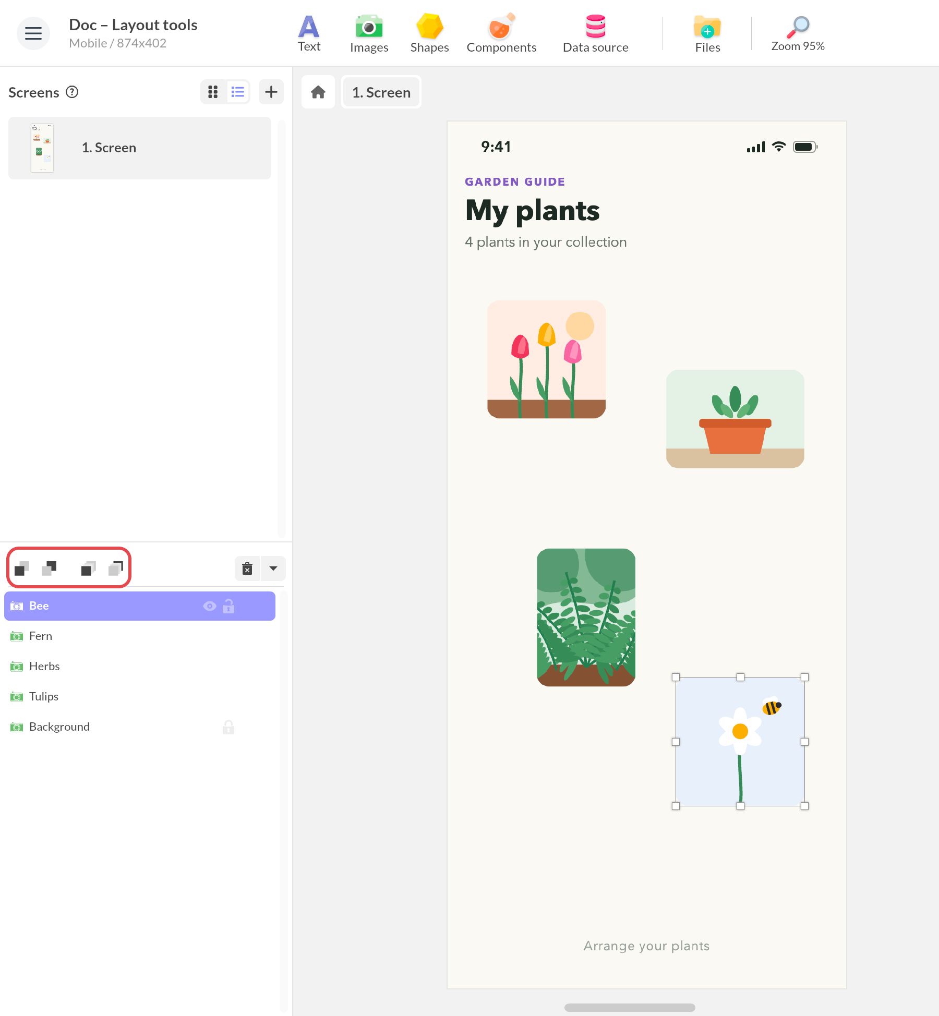Open the dropdown arrow beside trash

[273, 569]
